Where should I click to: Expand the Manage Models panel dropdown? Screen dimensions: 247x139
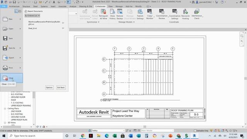click(127, 22)
